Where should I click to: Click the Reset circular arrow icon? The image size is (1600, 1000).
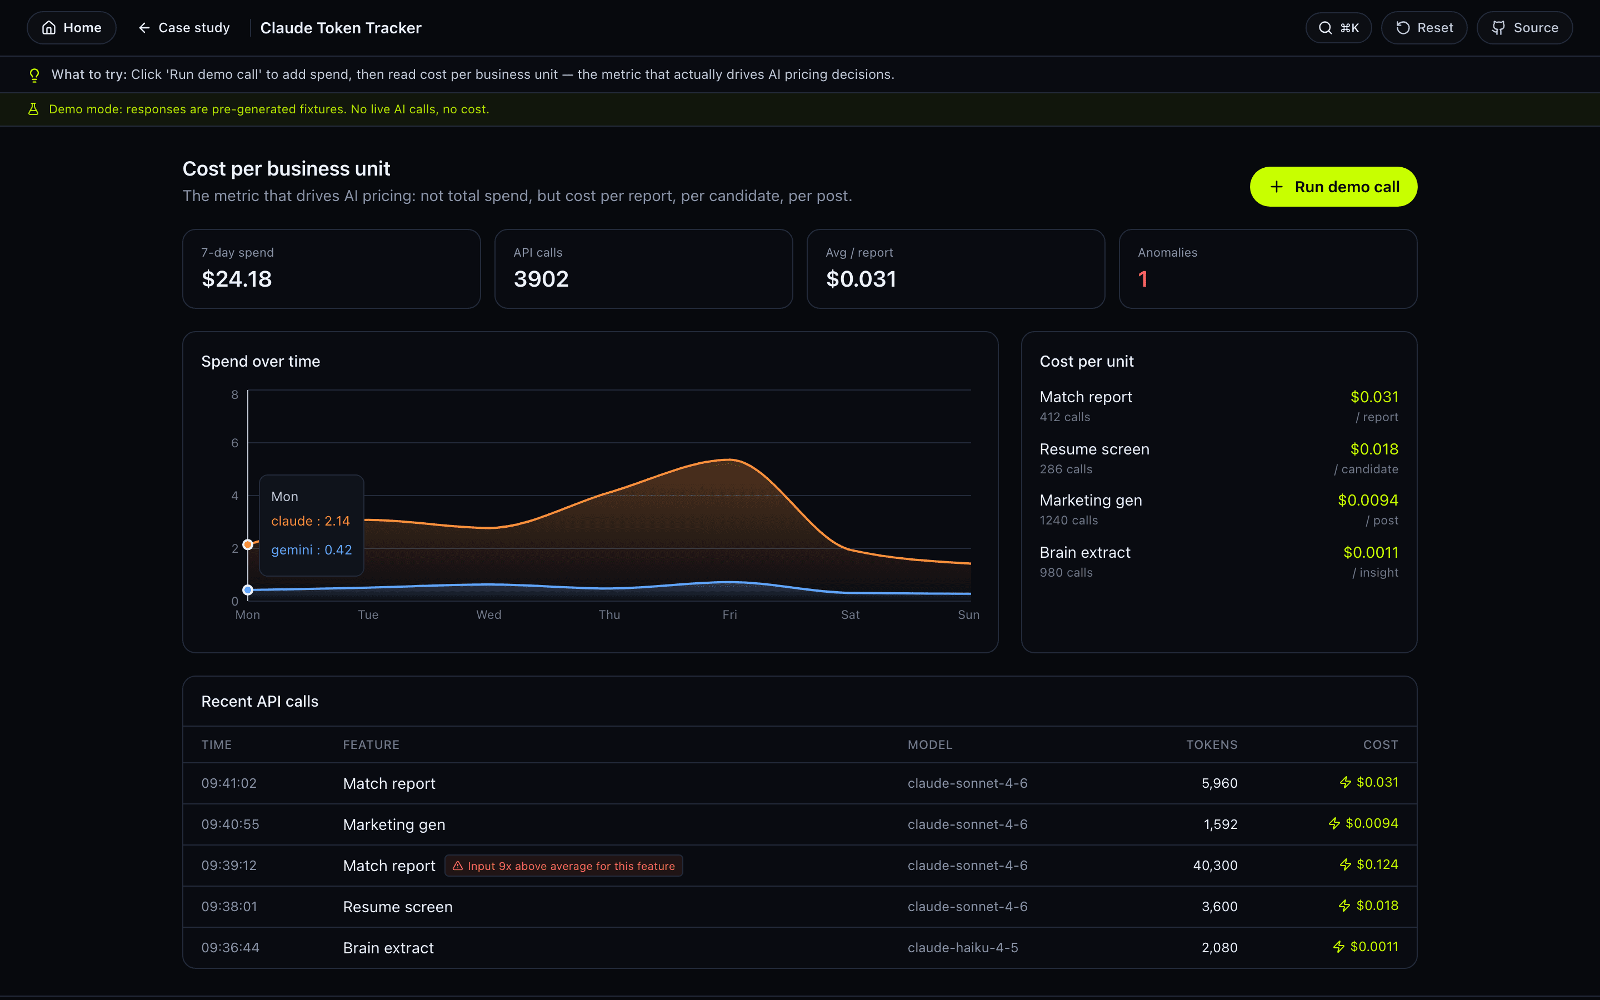click(1403, 28)
